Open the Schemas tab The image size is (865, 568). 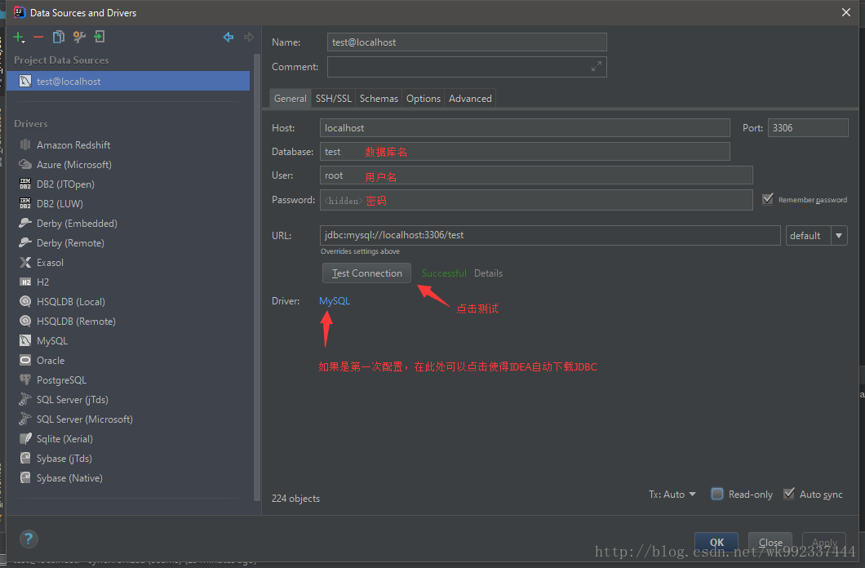[379, 99]
